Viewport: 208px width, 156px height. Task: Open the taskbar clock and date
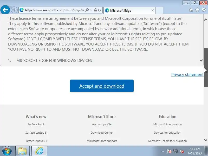pyautogui.click(x=195, y=151)
